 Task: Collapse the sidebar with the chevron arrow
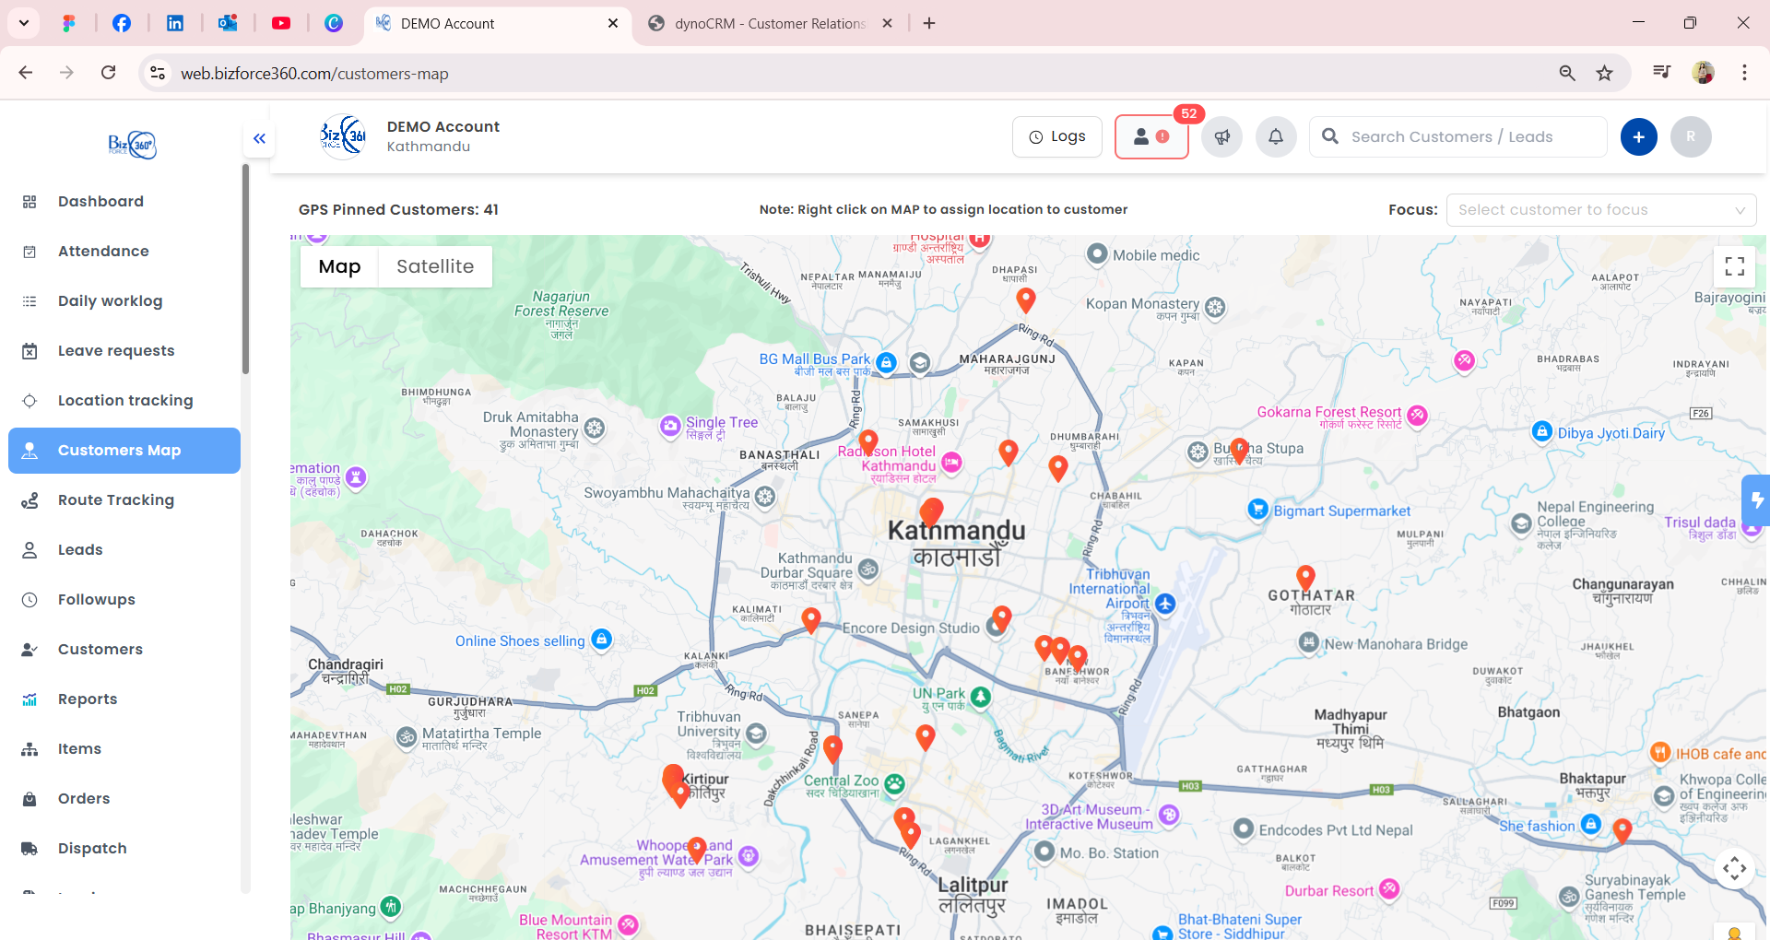[x=259, y=138]
